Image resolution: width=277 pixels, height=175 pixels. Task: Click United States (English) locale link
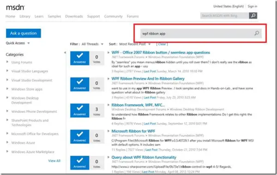click(229, 6)
